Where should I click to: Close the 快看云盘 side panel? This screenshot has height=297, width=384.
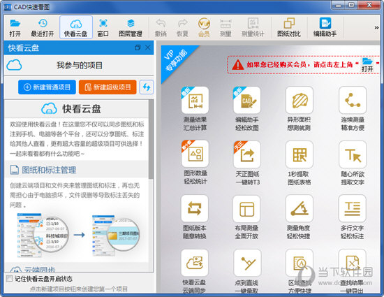click(x=148, y=48)
